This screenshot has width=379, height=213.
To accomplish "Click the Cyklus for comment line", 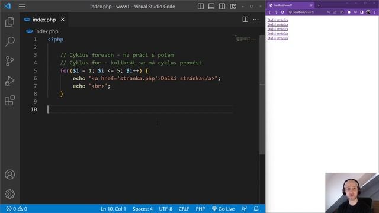I will coord(131,63).
